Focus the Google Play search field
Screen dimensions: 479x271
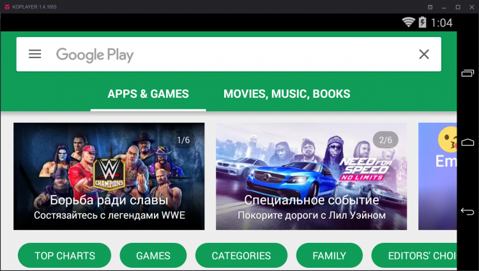point(229,54)
